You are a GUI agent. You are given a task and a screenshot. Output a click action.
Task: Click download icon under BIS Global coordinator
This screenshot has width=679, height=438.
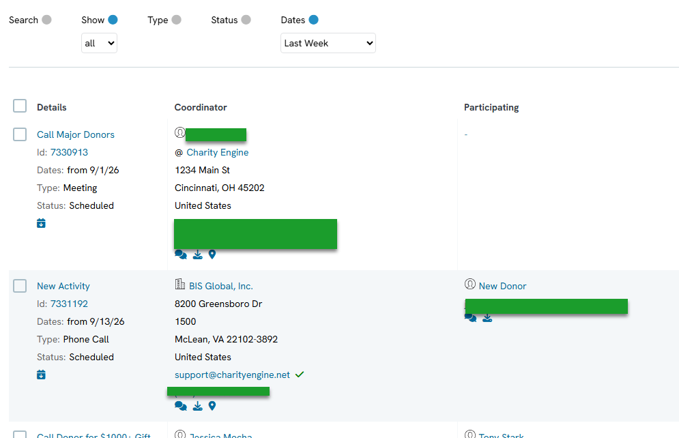[x=197, y=406]
